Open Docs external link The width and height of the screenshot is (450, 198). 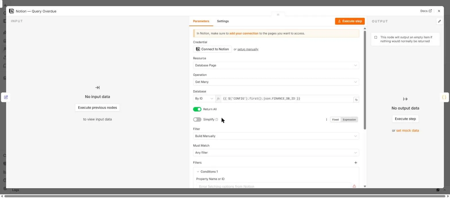(426, 11)
